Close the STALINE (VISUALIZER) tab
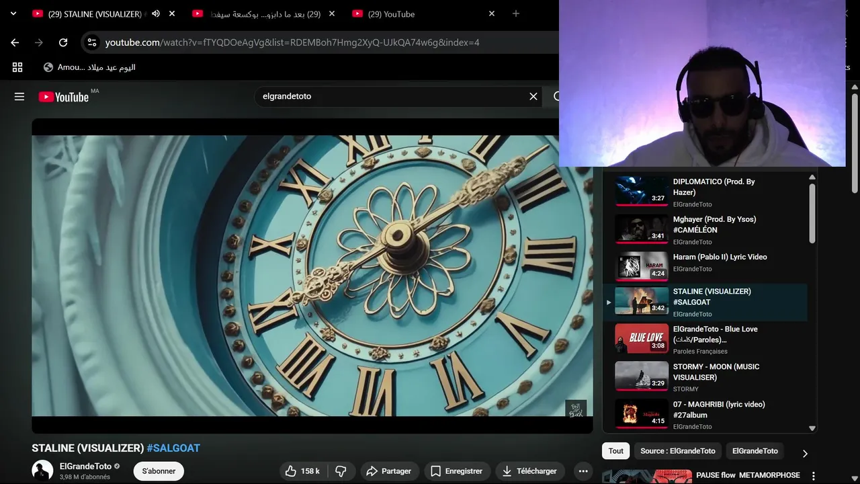This screenshot has width=860, height=484. 172,13
